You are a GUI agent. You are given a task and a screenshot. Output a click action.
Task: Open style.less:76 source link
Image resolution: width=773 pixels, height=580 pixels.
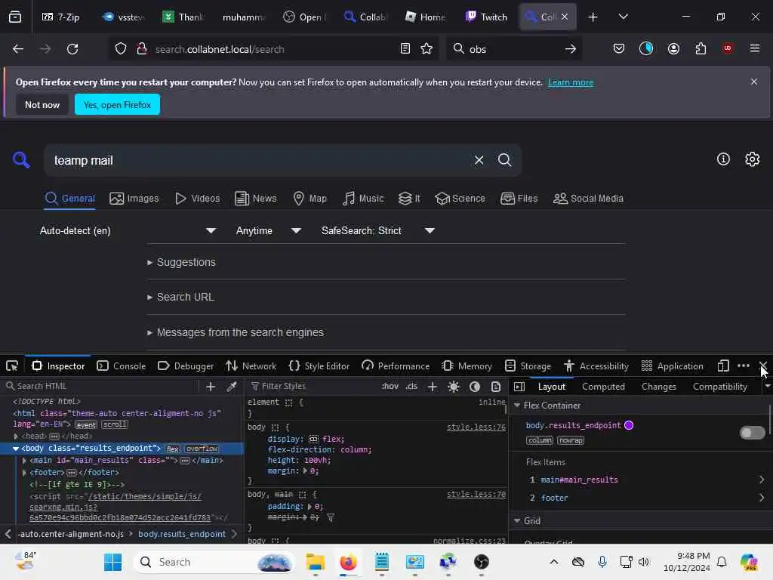click(476, 427)
